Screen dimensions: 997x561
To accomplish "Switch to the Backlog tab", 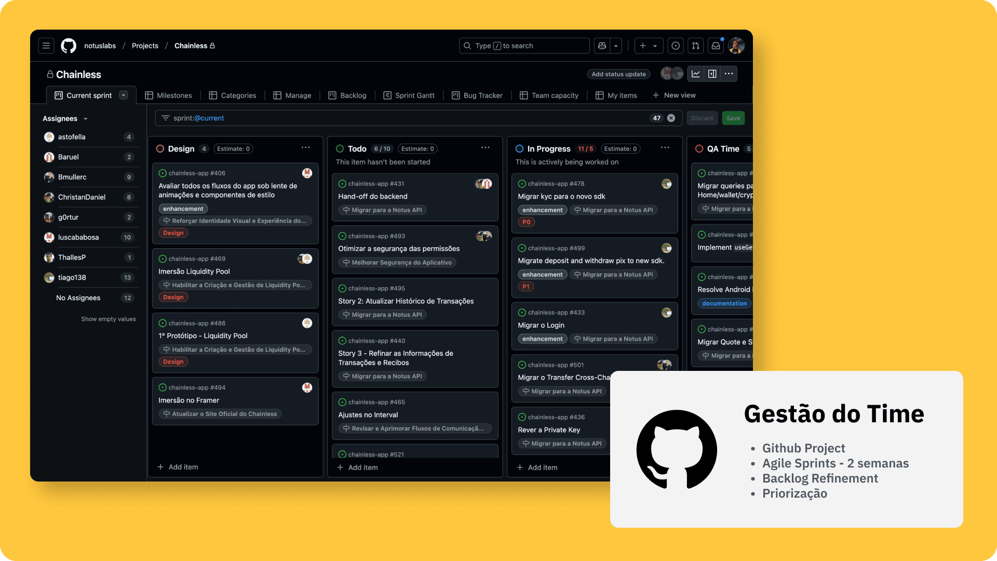I will coord(347,96).
